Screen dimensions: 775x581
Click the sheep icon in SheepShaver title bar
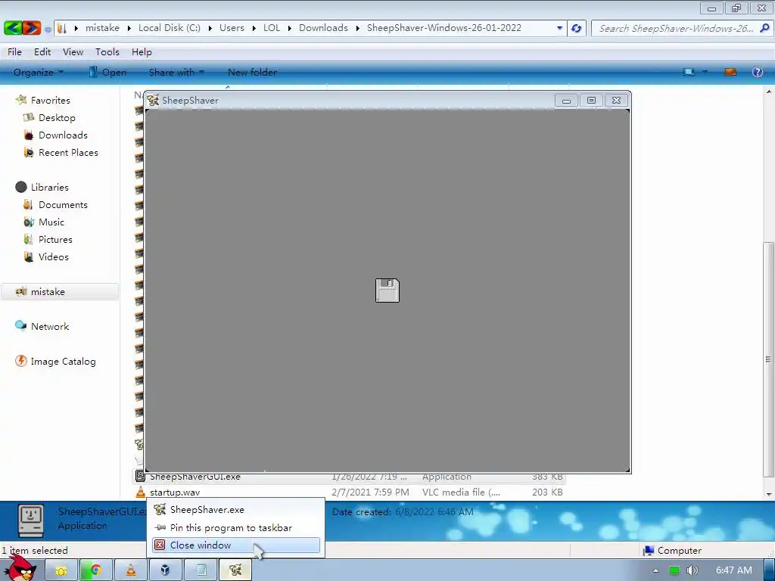[x=153, y=101]
